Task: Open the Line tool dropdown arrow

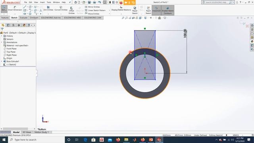Action: [x=27, y=7]
